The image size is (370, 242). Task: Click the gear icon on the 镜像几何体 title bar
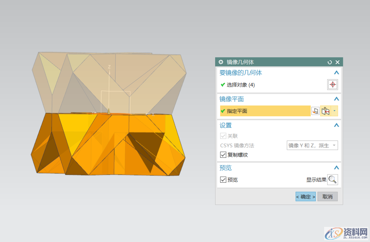pyautogui.click(x=221, y=62)
